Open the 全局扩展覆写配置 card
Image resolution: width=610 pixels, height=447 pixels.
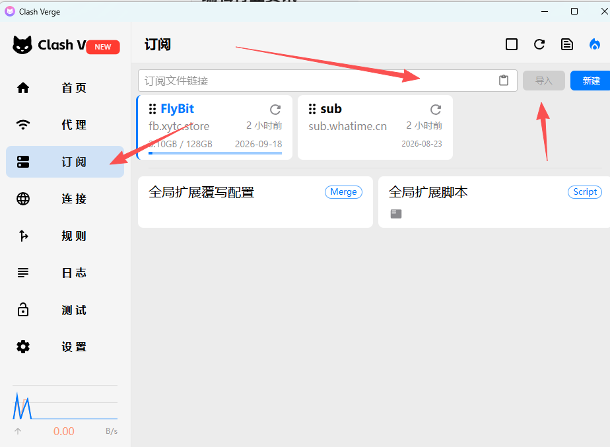click(255, 202)
